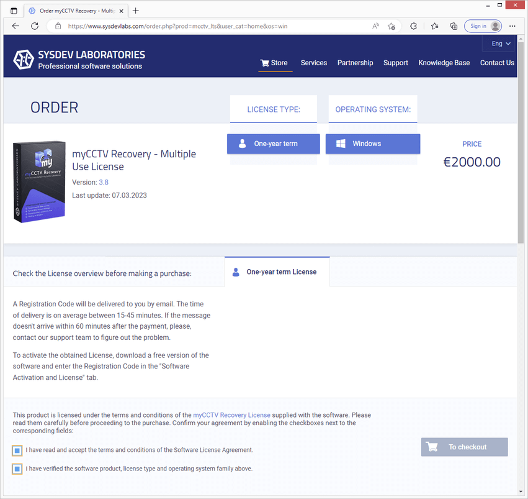528x499 pixels.
Task: Click the myCCTV Recovery product box image
Action: coord(38,181)
